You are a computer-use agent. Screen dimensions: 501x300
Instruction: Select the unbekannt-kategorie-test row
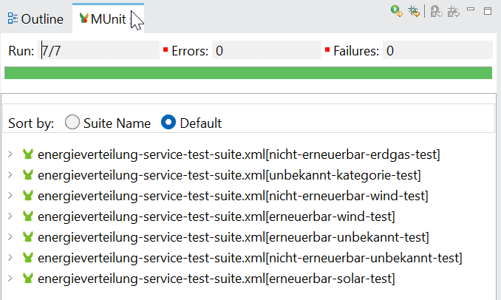tap(229, 175)
